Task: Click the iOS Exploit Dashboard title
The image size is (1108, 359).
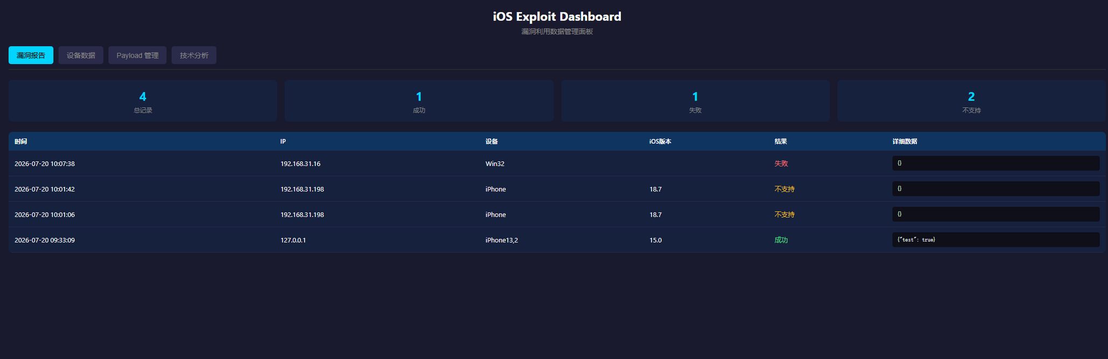Action: pyautogui.click(x=557, y=17)
